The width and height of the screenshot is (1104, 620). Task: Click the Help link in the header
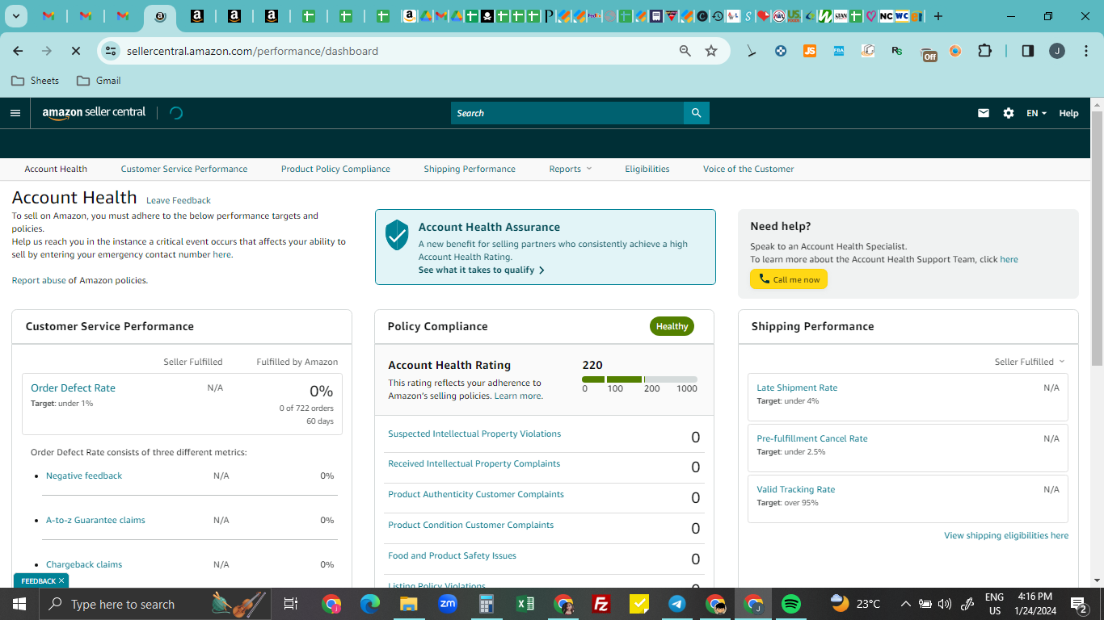point(1068,113)
